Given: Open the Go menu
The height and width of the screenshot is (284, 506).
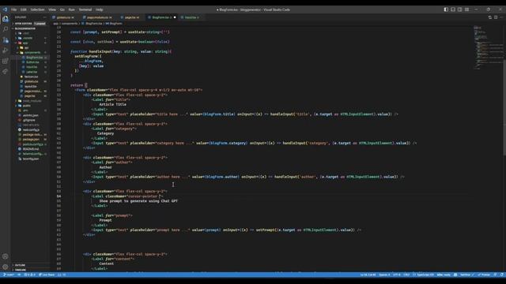Looking at the screenshot, I should click(x=62, y=9).
